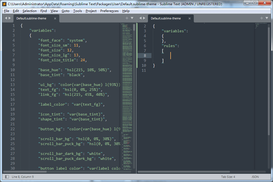Add new tab in right pane
The width and height of the screenshot is (273, 182).
pyautogui.click(x=262, y=18)
